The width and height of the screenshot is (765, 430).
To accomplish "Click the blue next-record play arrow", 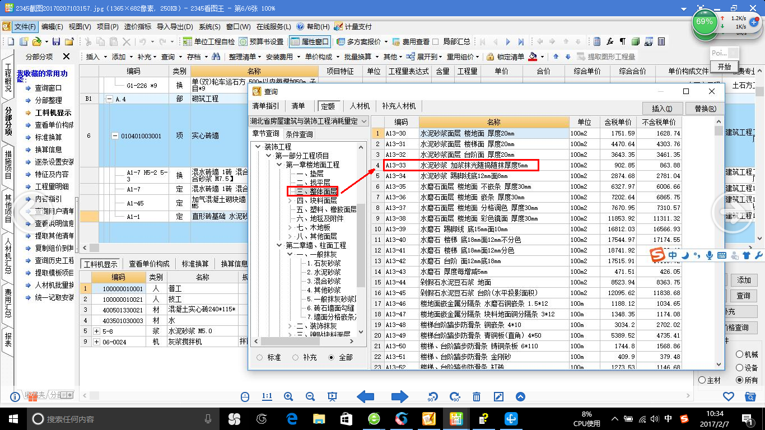I will tap(508, 42).
